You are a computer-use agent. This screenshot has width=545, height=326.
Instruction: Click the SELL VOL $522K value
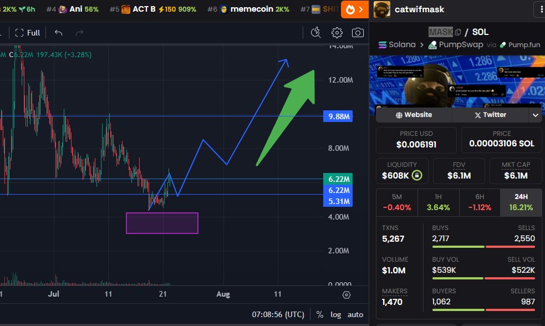tap(523, 270)
